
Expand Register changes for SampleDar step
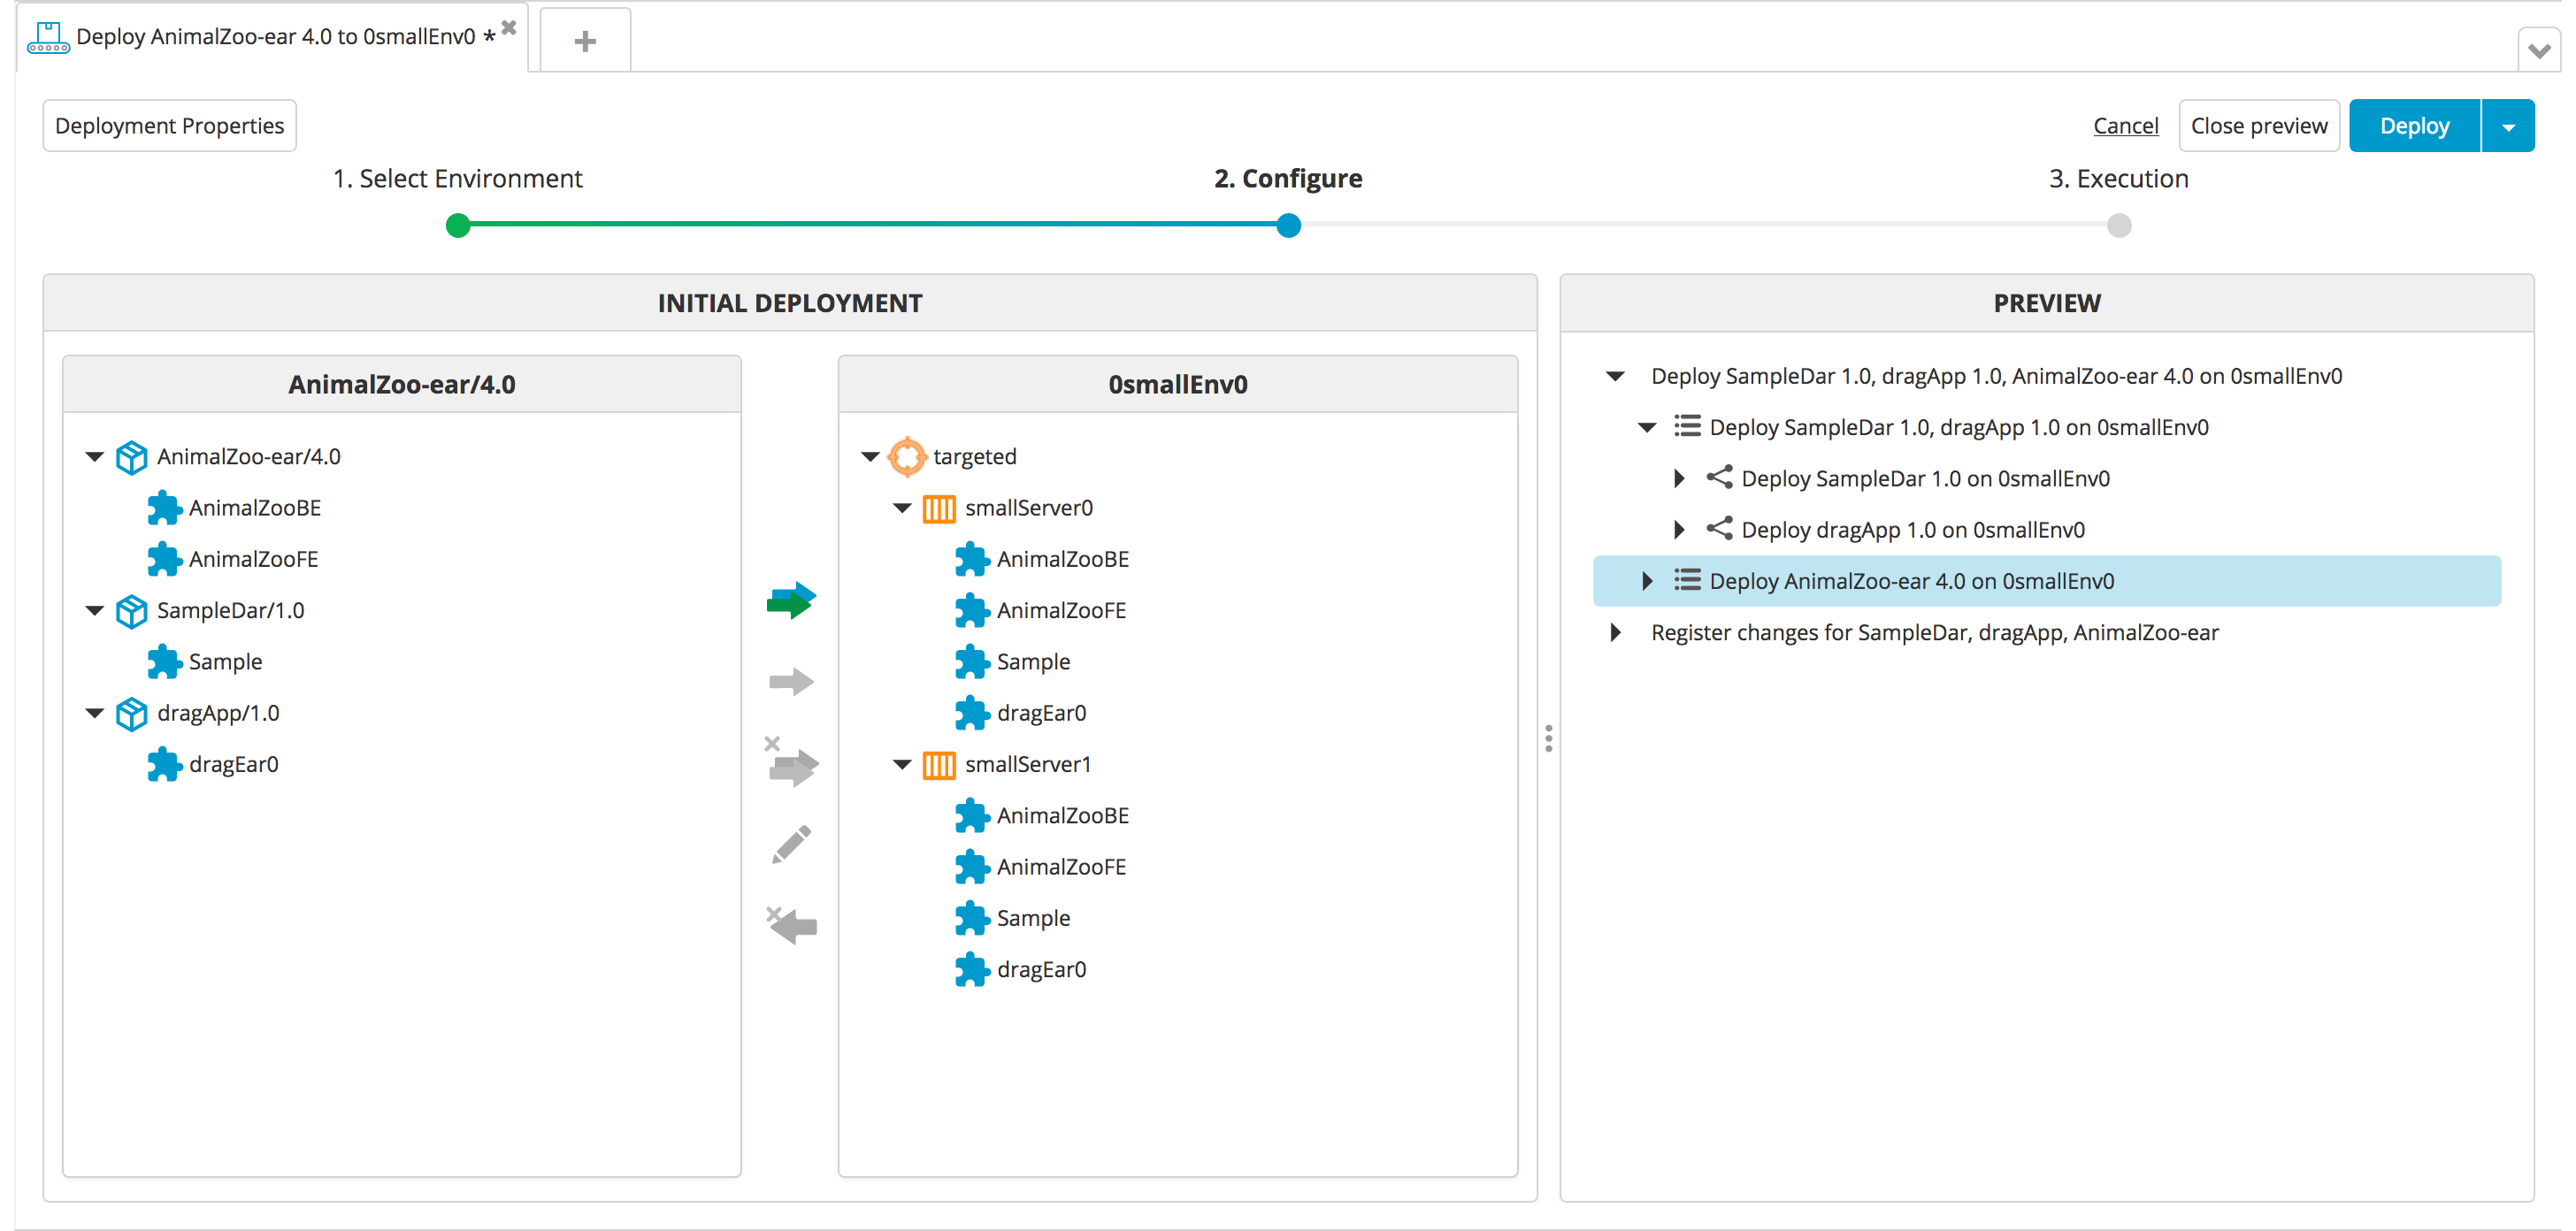[x=1615, y=633]
